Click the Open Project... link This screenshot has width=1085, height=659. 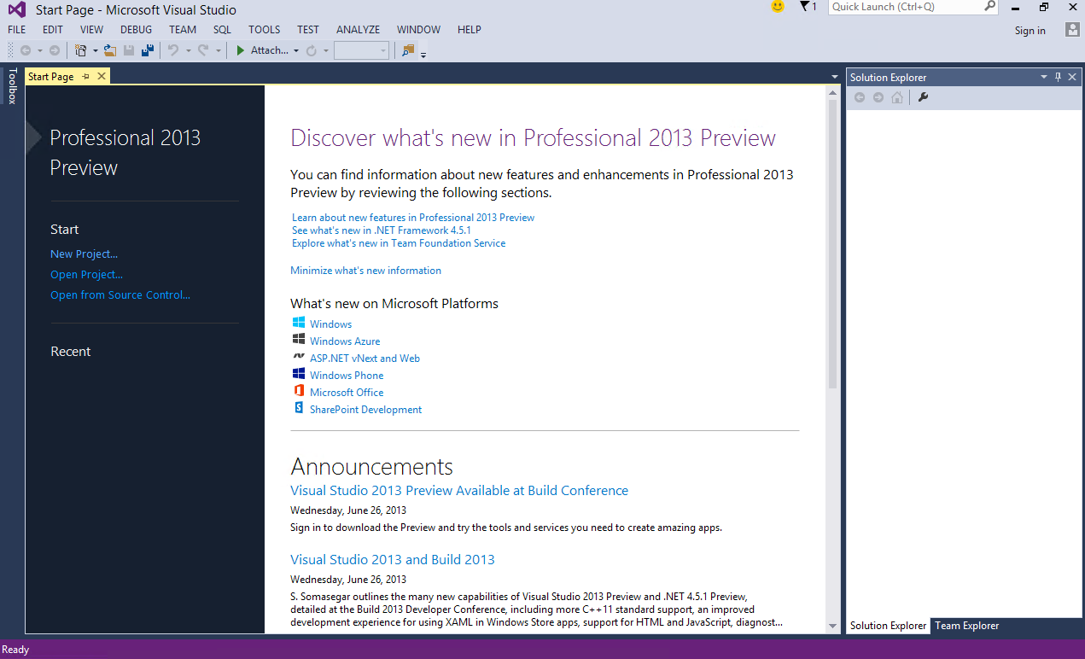click(x=86, y=274)
